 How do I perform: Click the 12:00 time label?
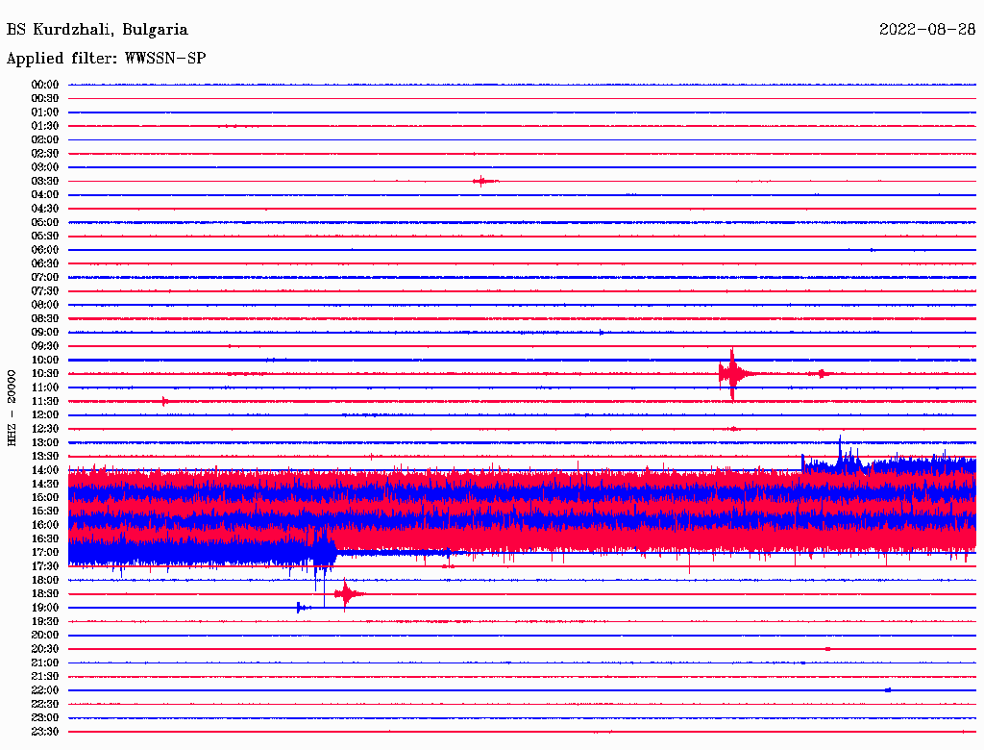click(x=45, y=414)
